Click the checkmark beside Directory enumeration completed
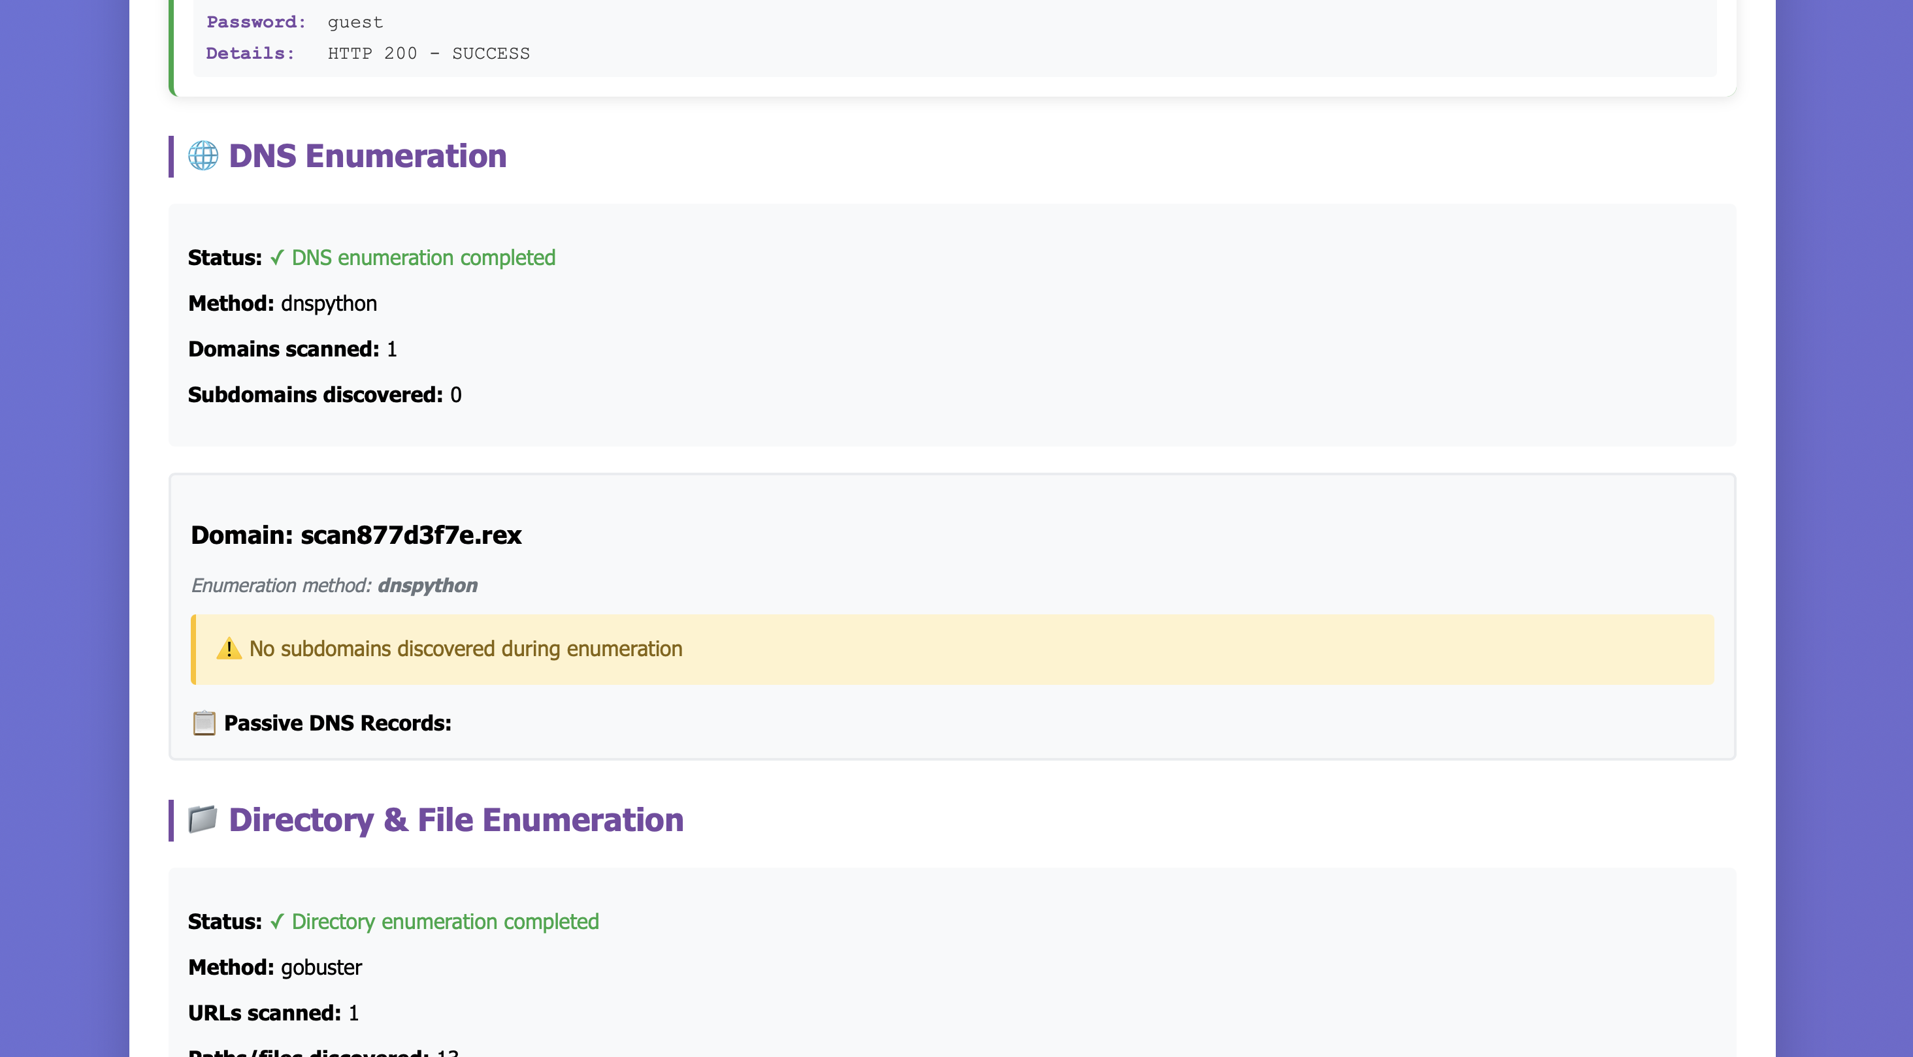Viewport: 1913px width, 1057px height. click(x=276, y=922)
